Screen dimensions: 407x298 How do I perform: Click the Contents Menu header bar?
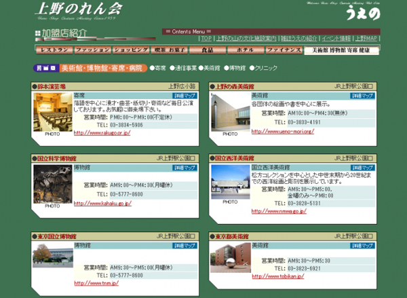pyautogui.click(x=271, y=32)
